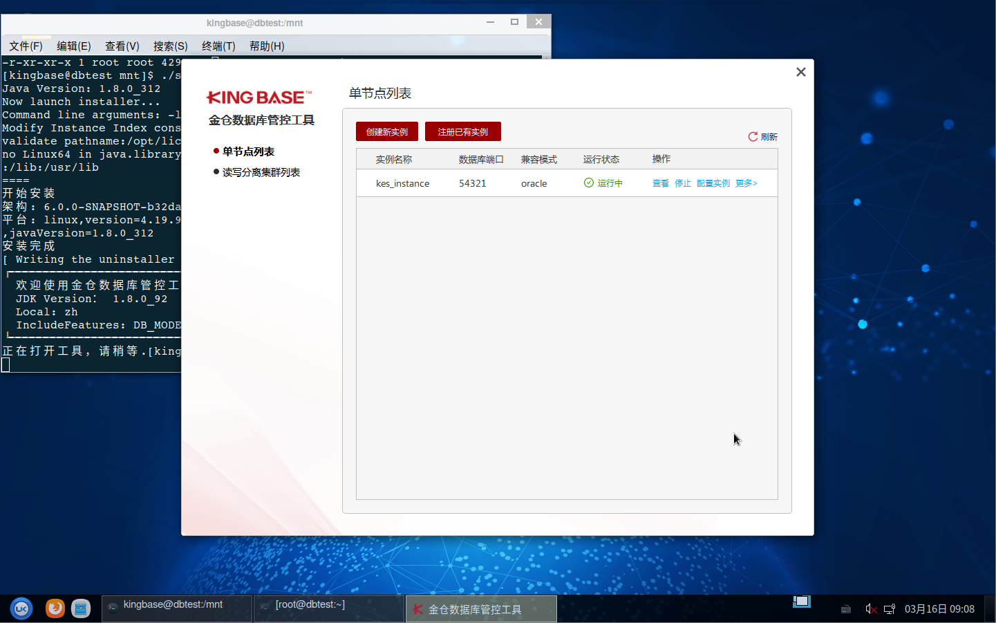
Task: Click the kes_instance name cell
Action: click(402, 183)
